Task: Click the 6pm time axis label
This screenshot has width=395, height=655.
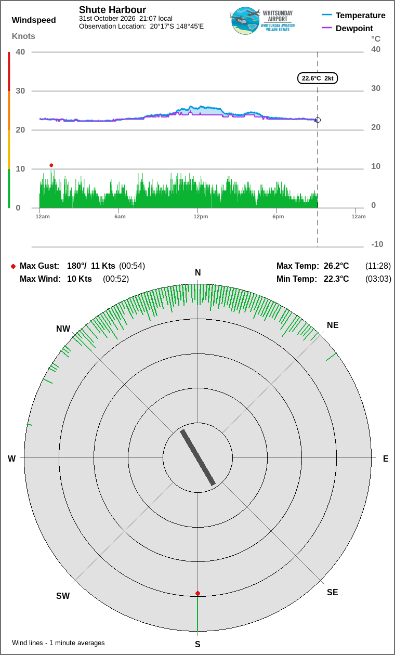Action: tap(278, 216)
